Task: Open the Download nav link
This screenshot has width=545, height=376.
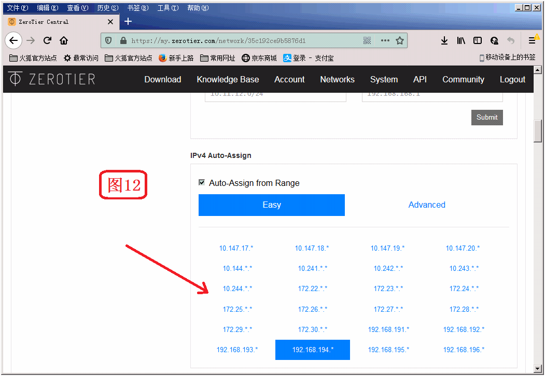Action: [x=163, y=80]
